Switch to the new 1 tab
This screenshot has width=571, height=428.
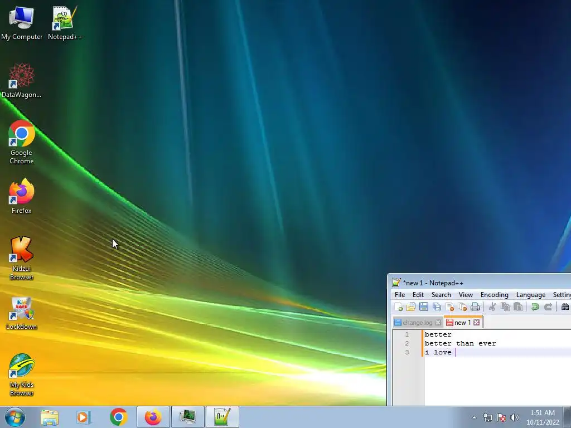click(x=462, y=323)
